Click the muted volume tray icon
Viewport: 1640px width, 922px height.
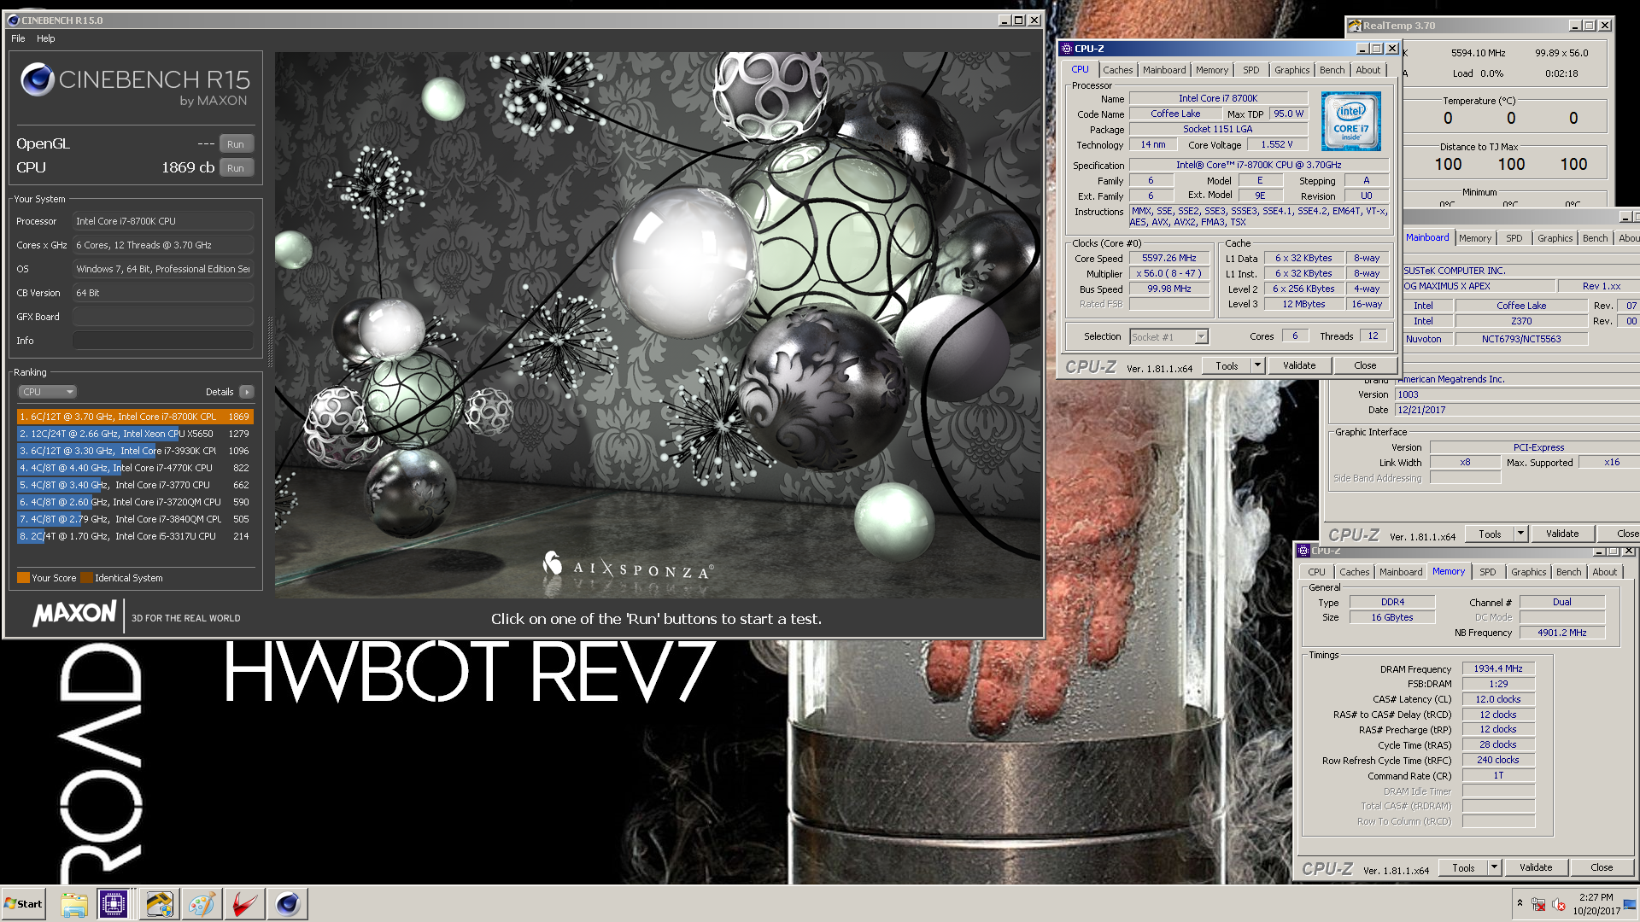(x=1559, y=904)
